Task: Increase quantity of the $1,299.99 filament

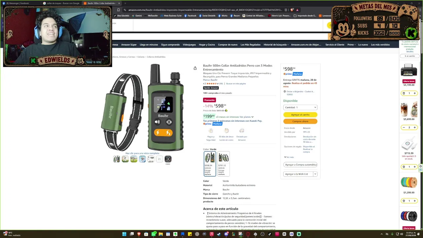Action: [415, 201]
